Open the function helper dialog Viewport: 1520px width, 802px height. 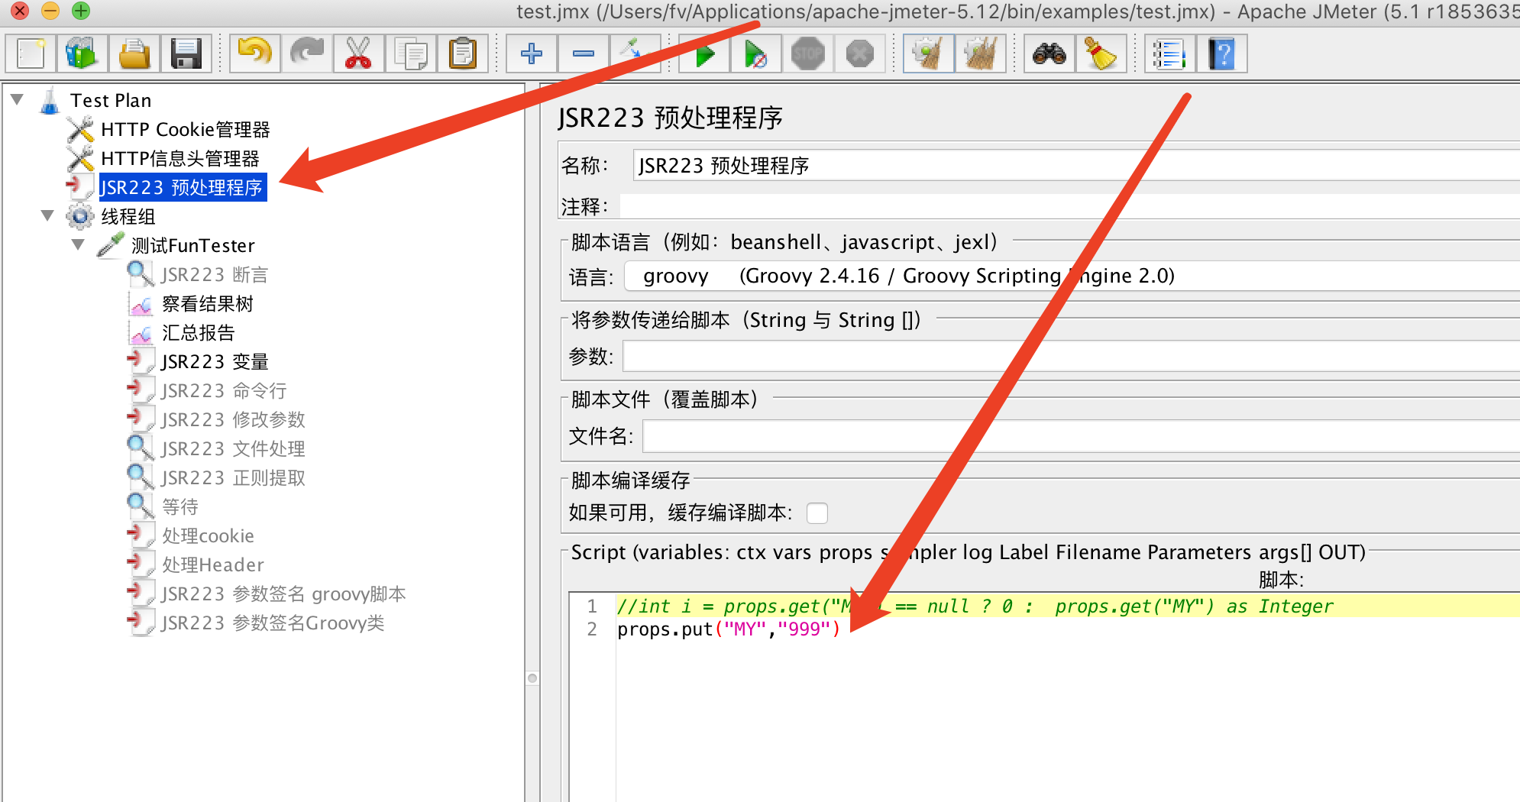(x=1169, y=54)
